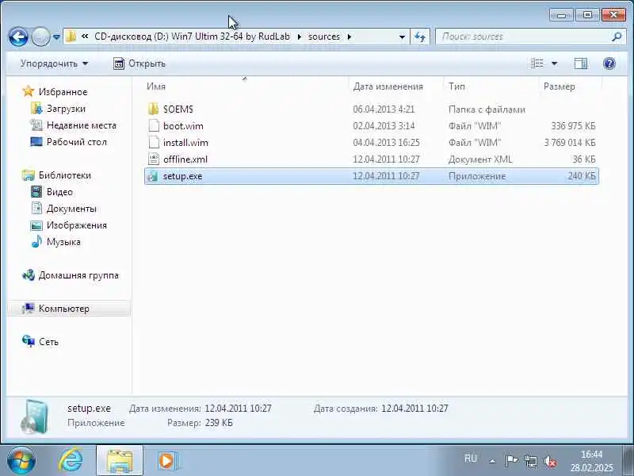The height and width of the screenshot is (476, 634).
Task: Launch Windows Media Player from the taskbar
Action: pos(166,461)
